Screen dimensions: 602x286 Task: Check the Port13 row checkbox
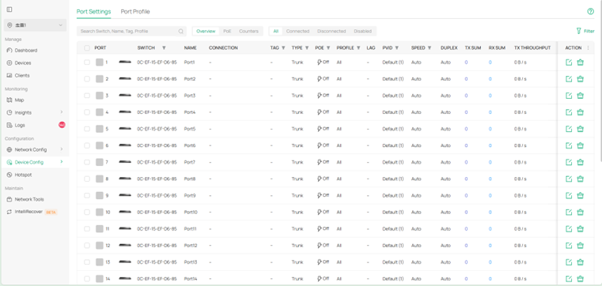point(87,262)
